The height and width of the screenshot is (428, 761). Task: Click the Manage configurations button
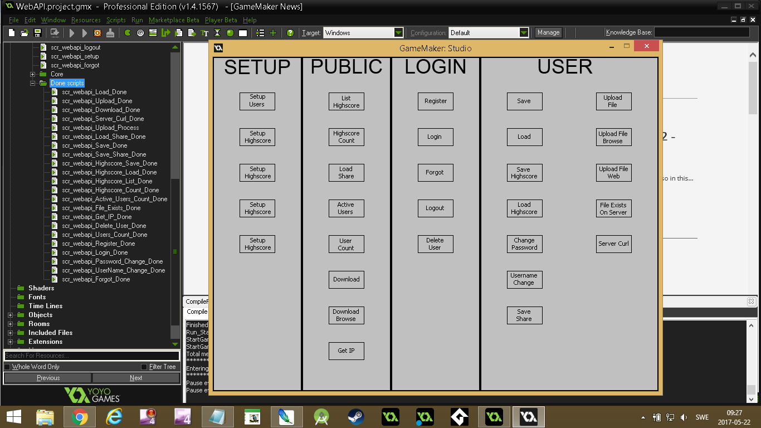coord(548,33)
